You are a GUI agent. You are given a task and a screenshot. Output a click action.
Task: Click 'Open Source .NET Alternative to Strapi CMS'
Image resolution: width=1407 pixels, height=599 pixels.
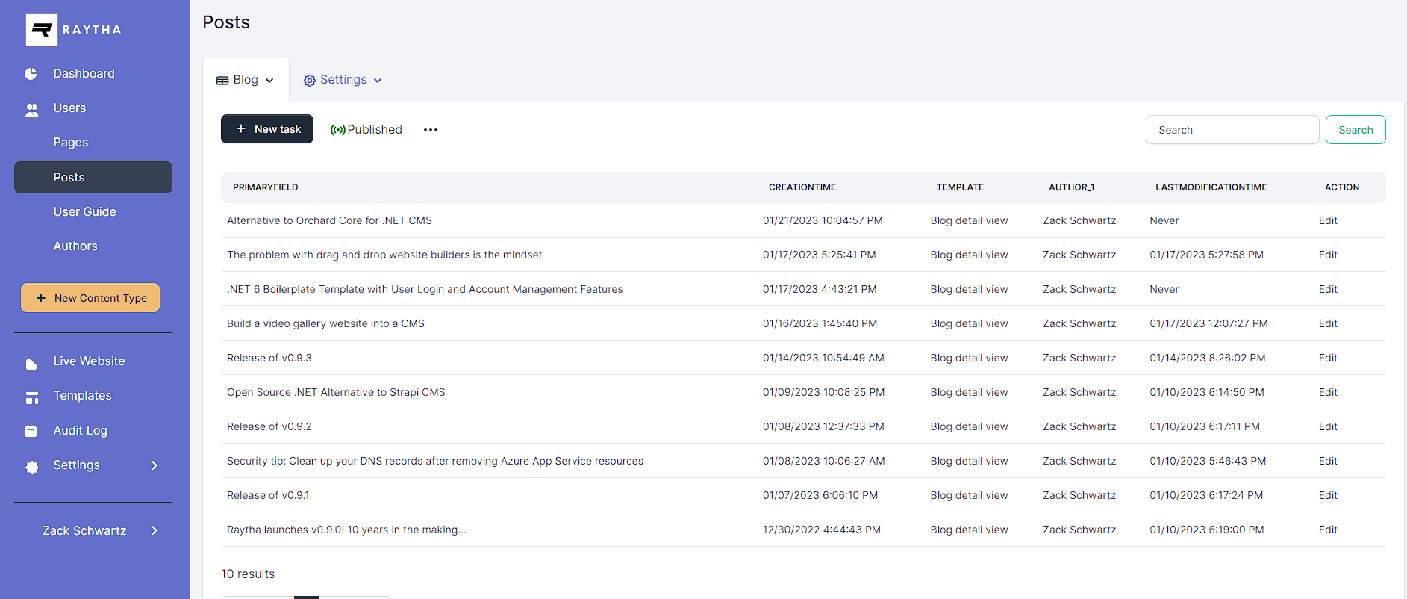[336, 393]
